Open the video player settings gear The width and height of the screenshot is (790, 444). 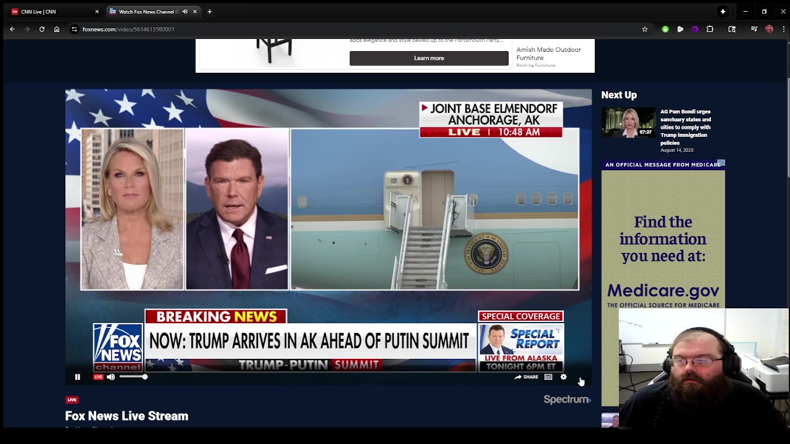(563, 377)
